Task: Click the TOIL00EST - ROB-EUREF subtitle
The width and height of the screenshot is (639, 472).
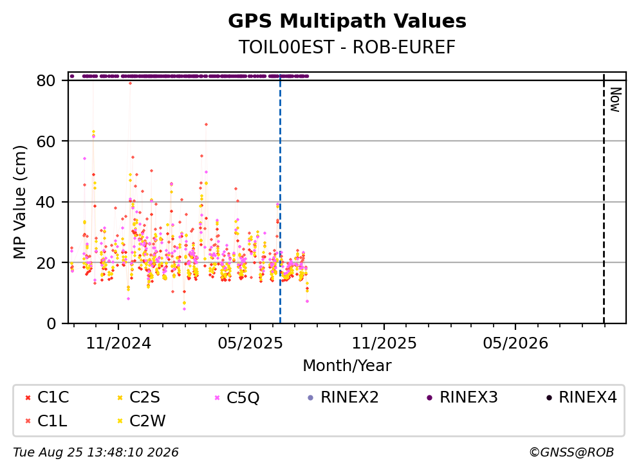Action: tap(347, 47)
